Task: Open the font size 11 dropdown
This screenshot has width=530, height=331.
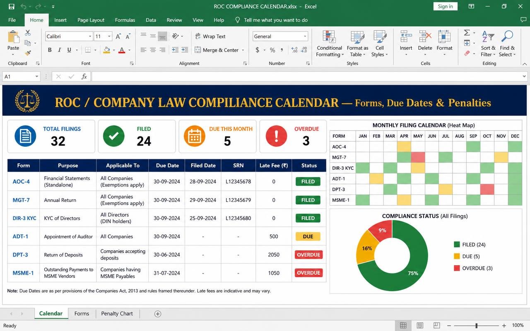Action: coord(109,36)
